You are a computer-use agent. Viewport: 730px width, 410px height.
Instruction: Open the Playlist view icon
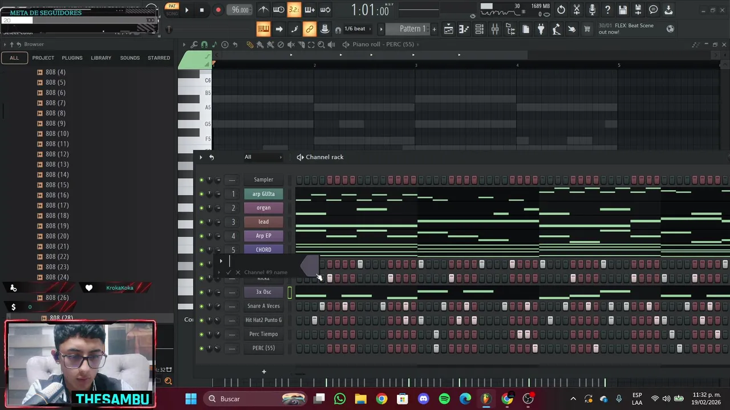[449, 29]
